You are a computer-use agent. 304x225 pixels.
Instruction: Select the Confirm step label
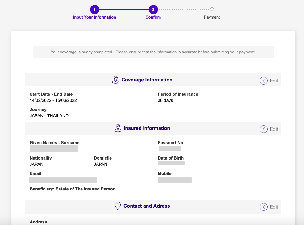[x=153, y=17]
